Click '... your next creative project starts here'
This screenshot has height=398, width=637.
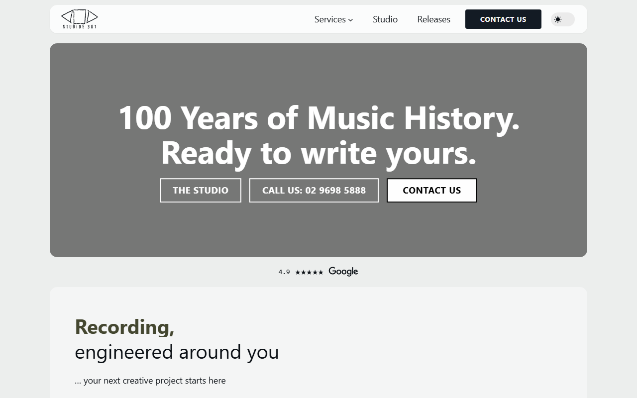coord(150,381)
